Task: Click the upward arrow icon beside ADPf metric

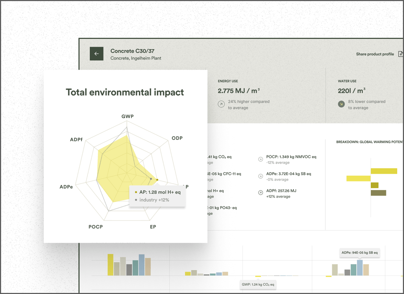Action: pos(260,192)
